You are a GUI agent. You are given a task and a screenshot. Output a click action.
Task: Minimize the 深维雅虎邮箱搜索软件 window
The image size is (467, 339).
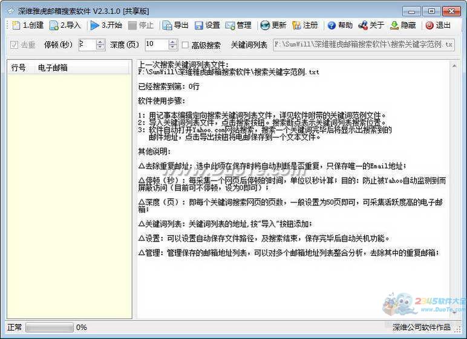(x=412, y=11)
